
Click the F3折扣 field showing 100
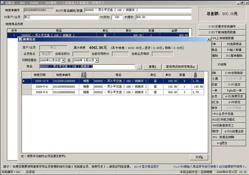117,17
